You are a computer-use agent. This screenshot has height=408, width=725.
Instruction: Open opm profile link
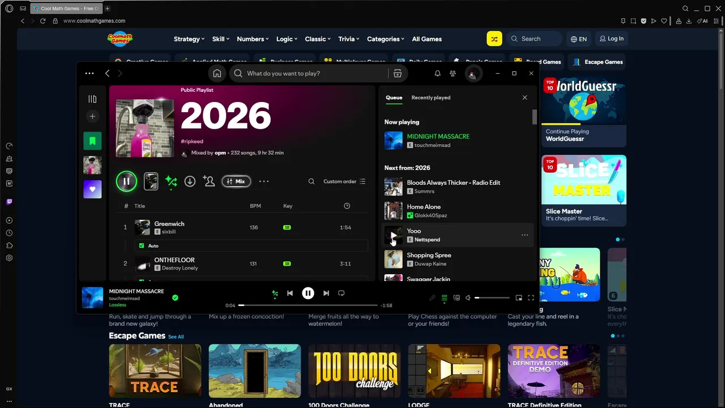tap(220, 153)
